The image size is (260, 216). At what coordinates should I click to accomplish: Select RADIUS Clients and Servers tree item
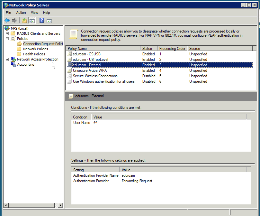click(x=39, y=33)
